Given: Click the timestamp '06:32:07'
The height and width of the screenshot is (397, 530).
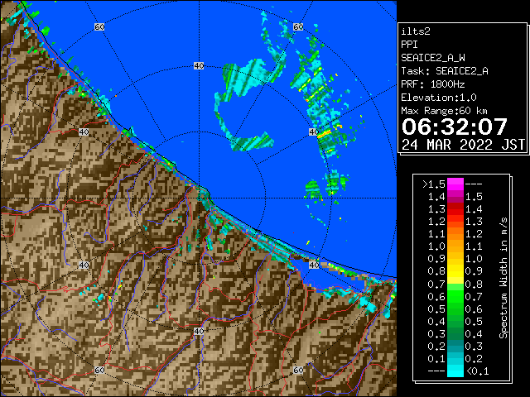Looking at the screenshot, I should point(455,127).
